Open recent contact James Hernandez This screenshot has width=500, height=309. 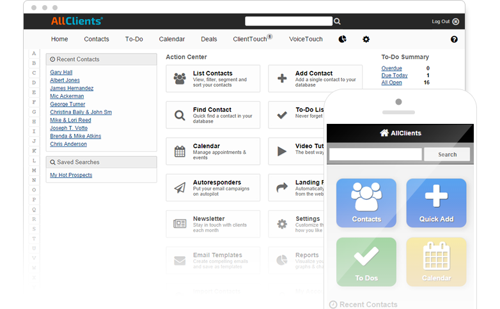point(72,88)
